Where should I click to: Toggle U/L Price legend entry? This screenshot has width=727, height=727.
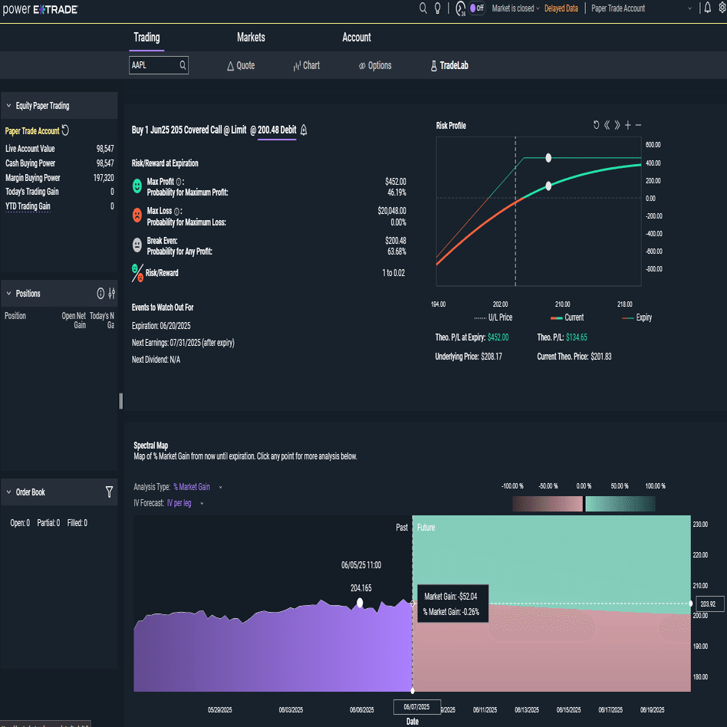(x=493, y=317)
